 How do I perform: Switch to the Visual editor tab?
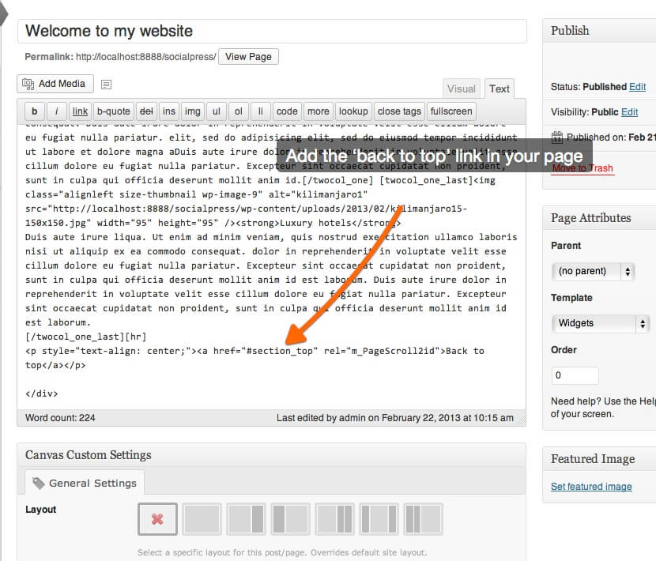point(462,88)
